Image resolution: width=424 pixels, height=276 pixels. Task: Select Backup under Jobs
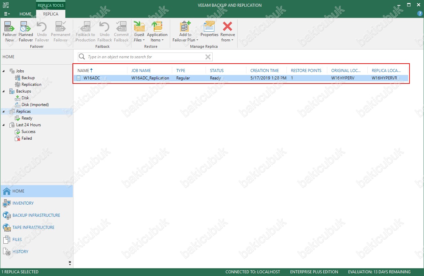[28, 78]
